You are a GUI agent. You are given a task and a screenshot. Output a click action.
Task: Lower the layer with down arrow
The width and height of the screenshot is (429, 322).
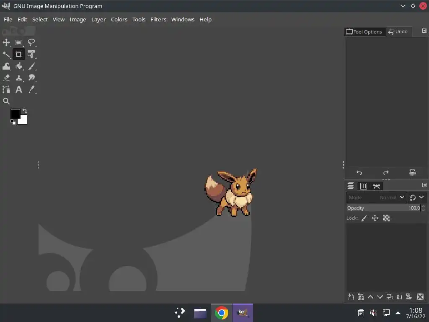(x=380, y=297)
